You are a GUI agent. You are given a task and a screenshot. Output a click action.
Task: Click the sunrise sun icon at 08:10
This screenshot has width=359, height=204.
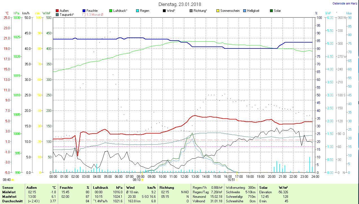click(142, 179)
